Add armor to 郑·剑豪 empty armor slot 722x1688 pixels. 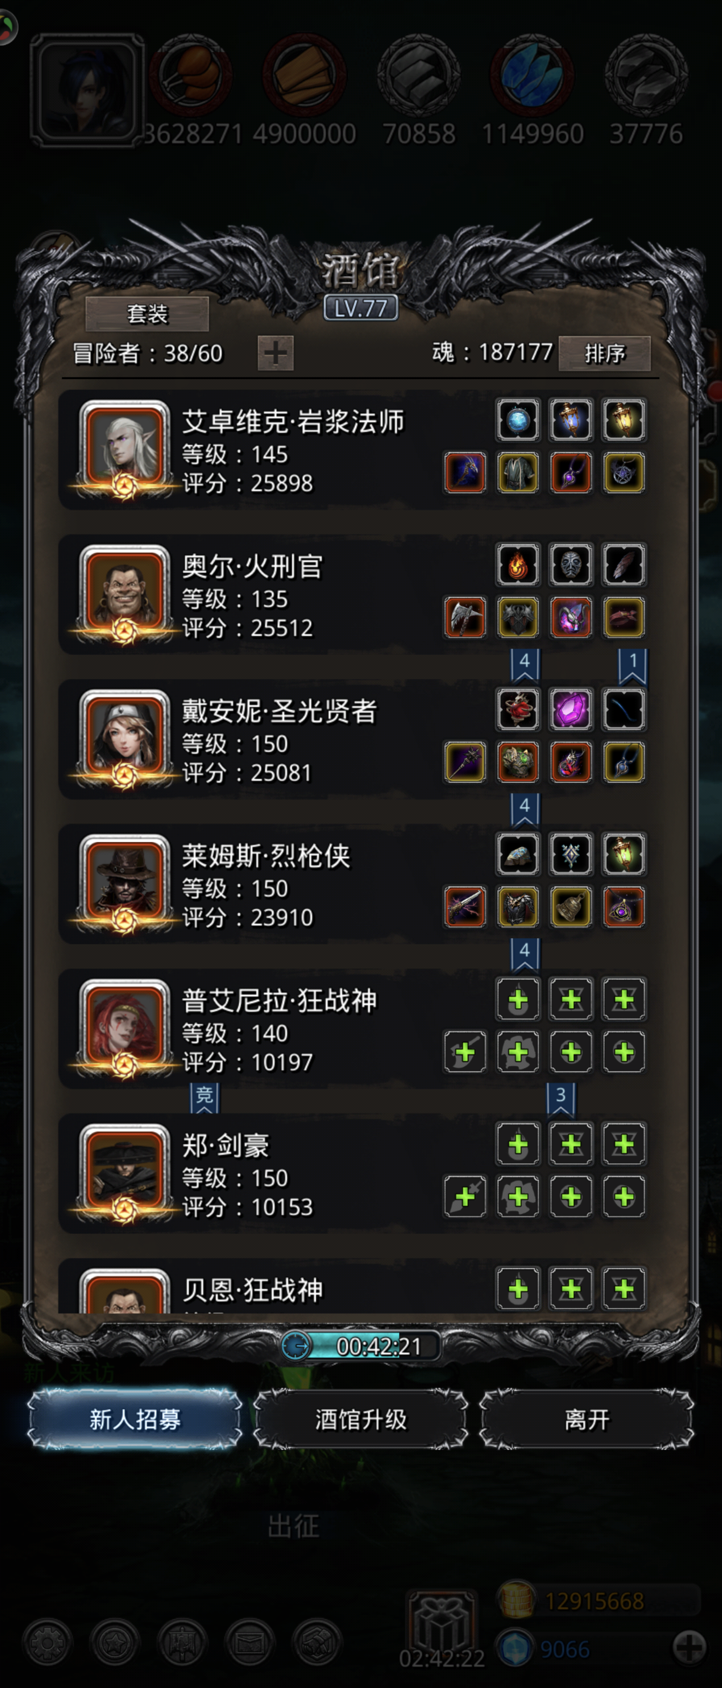(518, 1197)
